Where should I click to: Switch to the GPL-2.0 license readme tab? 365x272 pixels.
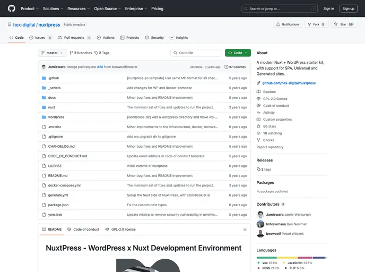tap(120, 229)
